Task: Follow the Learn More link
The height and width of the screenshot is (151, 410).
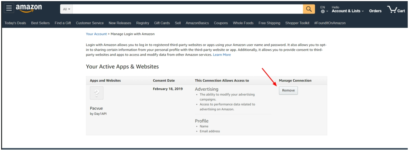Action: (x=222, y=55)
